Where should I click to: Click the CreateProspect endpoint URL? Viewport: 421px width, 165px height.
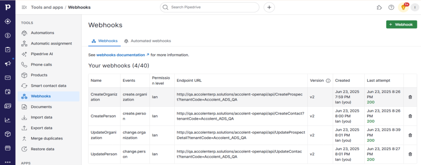[240, 97]
